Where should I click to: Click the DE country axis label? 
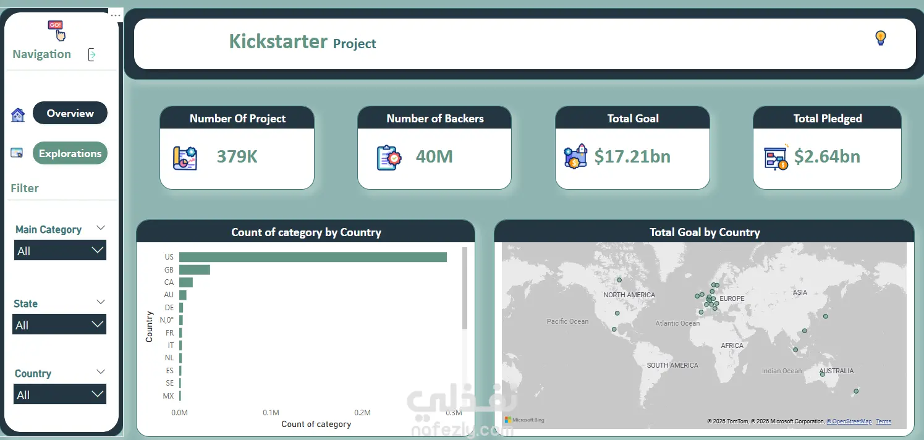coord(169,307)
